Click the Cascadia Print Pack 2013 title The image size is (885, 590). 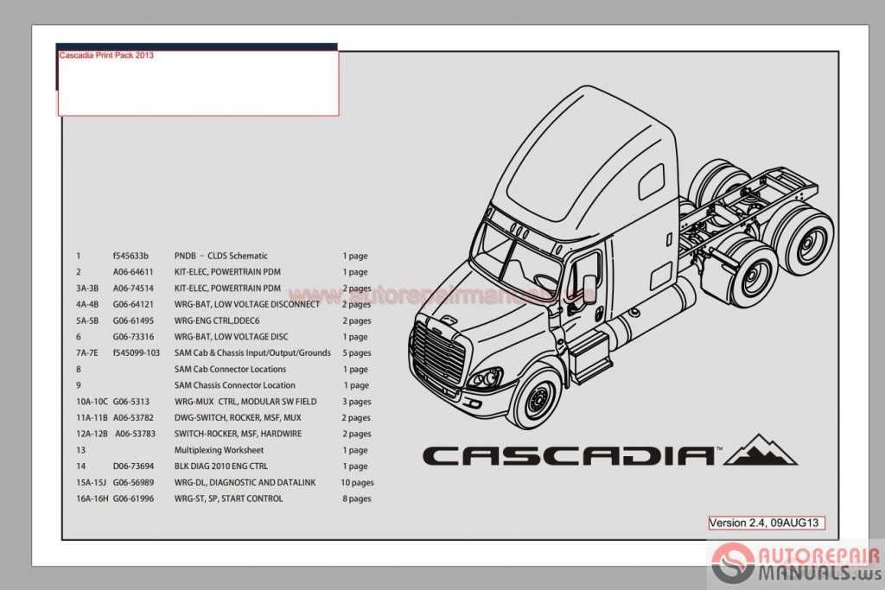[x=105, y=54]
